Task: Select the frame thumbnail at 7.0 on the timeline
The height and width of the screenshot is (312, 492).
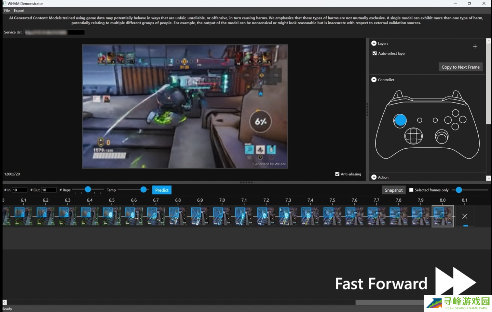Action: pyautogui.click(x=222, y=216)
